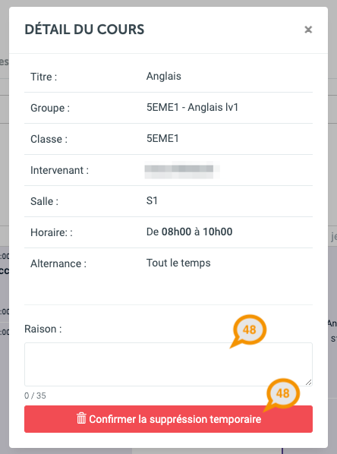Click the S1 room value
The height and width of the screenshot is (454, 337).
click(x=152, y=200)
